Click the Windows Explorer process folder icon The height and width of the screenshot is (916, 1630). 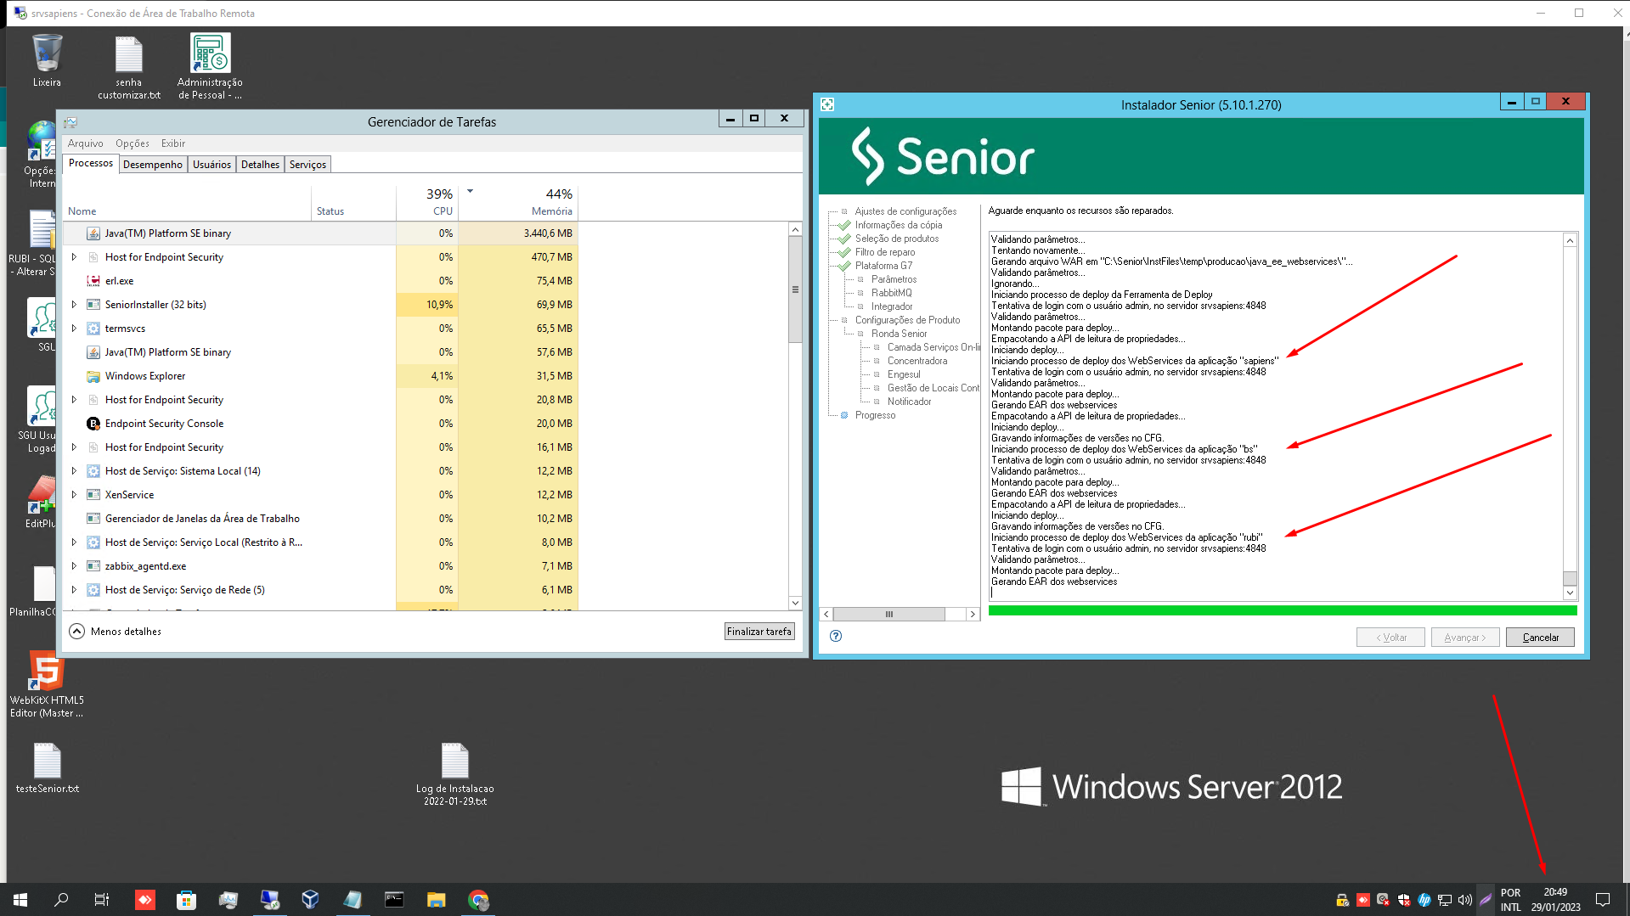coord(93,376)
